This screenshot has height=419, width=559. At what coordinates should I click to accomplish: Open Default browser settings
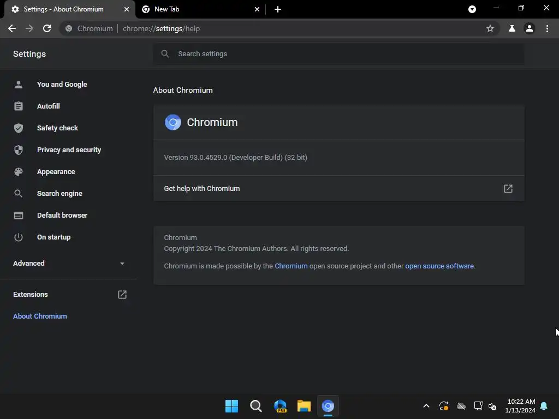coord(62,215)
